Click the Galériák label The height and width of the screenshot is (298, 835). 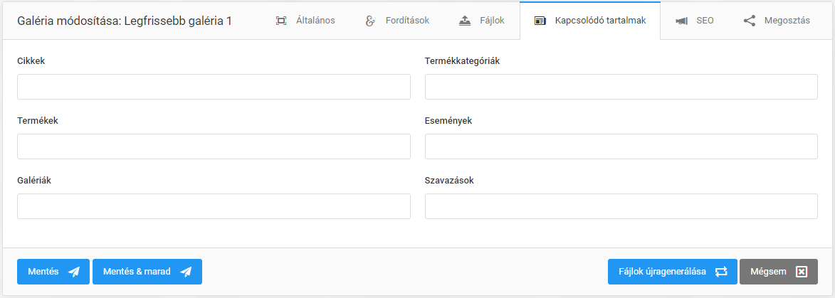[34, 181]
